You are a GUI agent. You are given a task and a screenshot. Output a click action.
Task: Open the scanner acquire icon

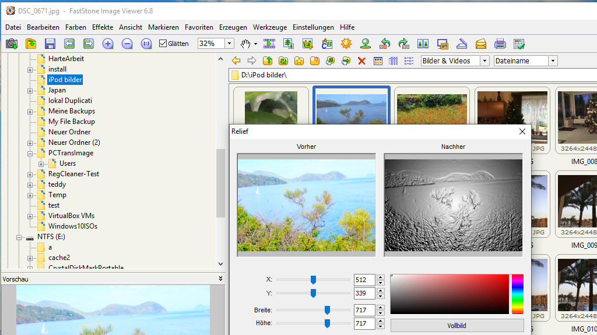pos(461,44)
